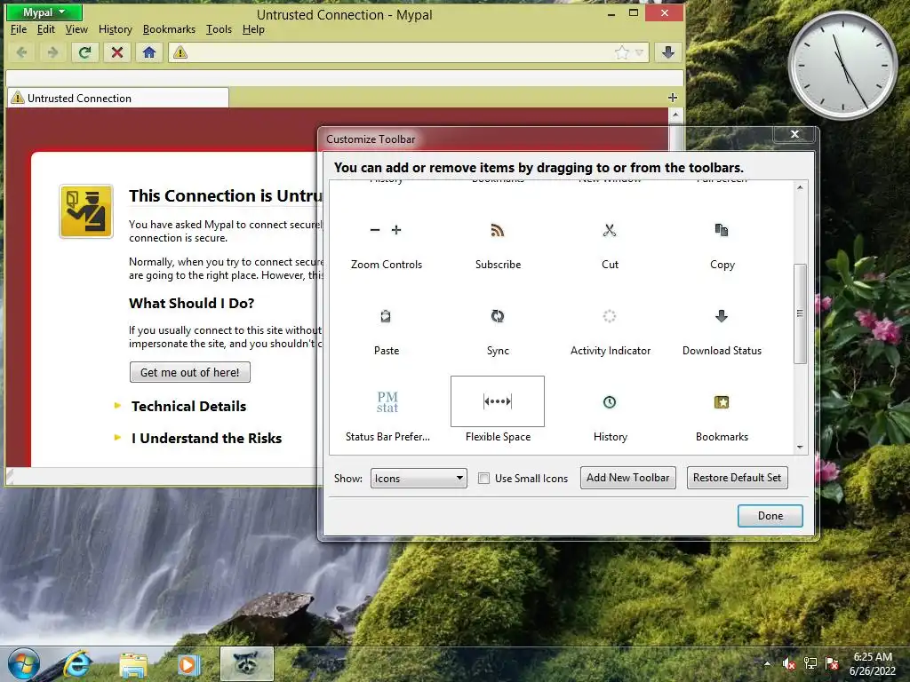Click the desktop clock gadget

point(842,65)
